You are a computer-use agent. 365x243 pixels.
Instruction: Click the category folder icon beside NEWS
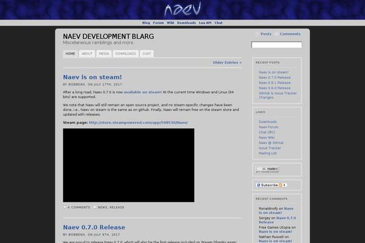[x=95, y=207]
